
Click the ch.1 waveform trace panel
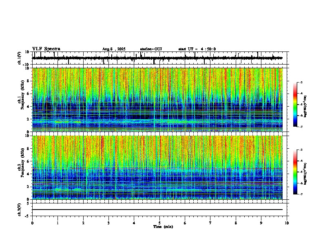coord(160,58)
